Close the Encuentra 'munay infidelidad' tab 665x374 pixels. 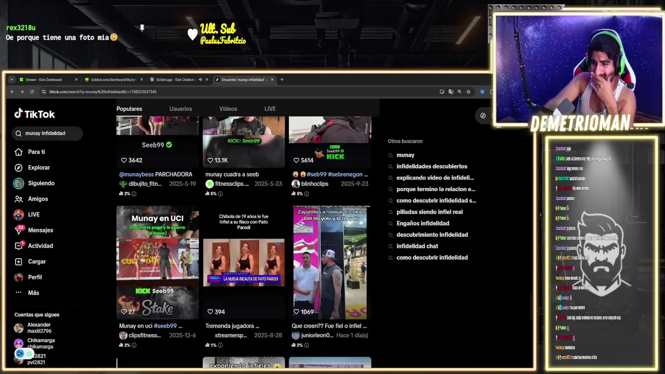(272, 79)
